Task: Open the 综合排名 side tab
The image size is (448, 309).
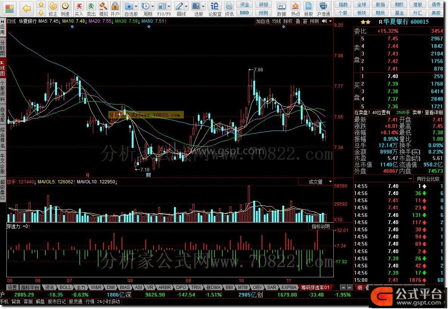Action: click(x=3, y=138)
